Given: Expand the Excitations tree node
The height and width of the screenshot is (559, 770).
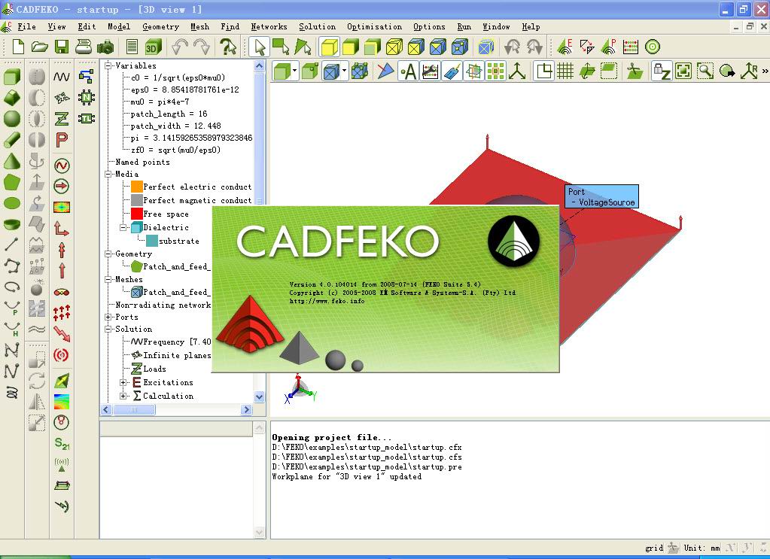Looking at the screenshot, I should pyautogui.click(x=123, y=383).
